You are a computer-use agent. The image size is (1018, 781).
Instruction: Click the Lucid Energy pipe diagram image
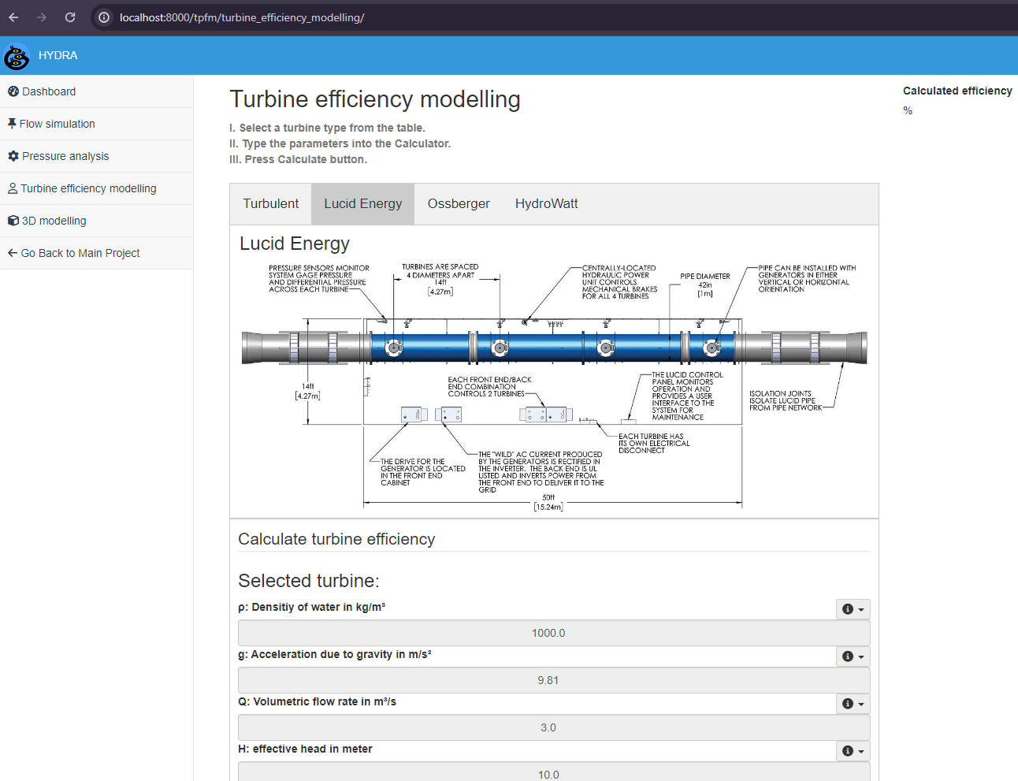click(554, 388)
